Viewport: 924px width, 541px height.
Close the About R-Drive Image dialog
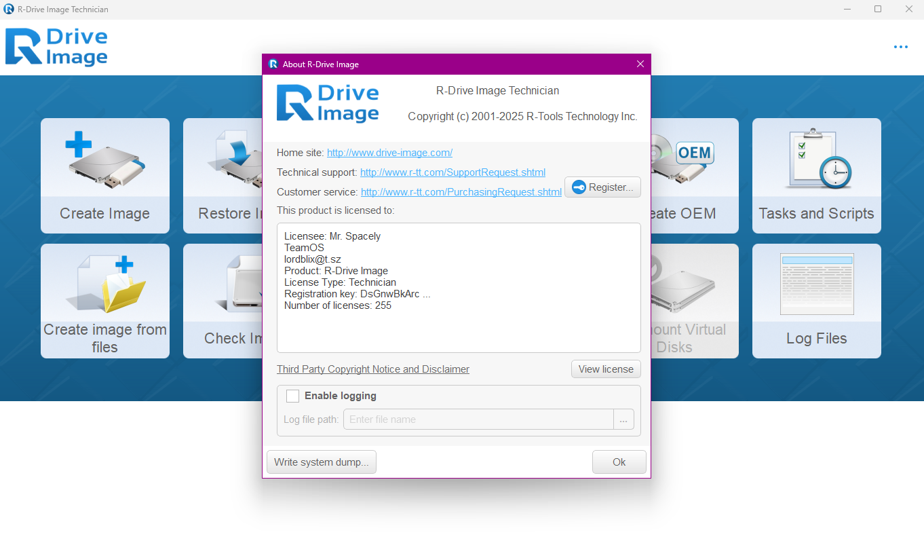(x=640, y=64)
